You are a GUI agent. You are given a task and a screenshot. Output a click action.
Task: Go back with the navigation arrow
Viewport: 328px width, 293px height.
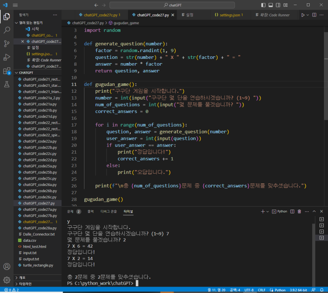click(96, 5)
